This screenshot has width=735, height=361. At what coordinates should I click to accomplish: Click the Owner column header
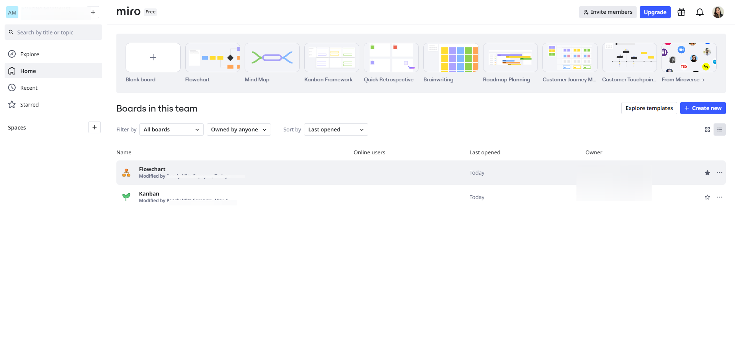[594, 152]
